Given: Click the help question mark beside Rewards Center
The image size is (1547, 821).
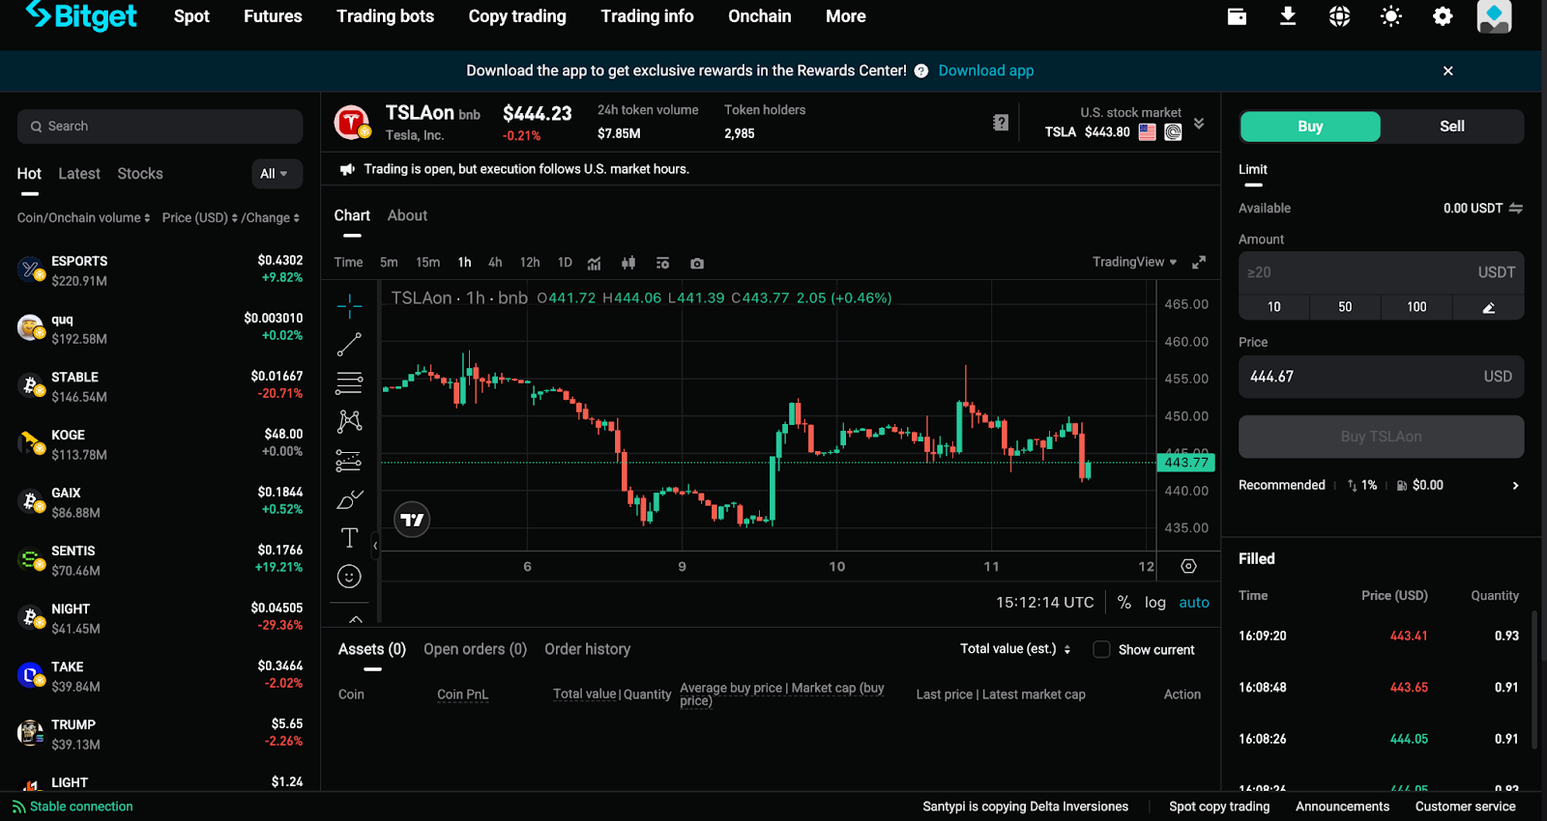Looking at the screenshot, I should 920,71.
